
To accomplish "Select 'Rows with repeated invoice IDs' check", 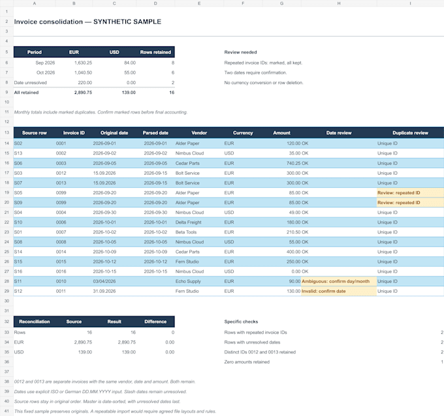I will point(255,333).
